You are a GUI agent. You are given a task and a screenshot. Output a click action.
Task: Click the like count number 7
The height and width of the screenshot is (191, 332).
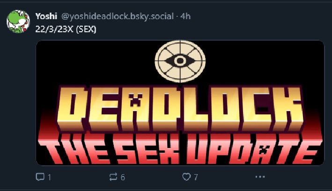coord(196,177)
